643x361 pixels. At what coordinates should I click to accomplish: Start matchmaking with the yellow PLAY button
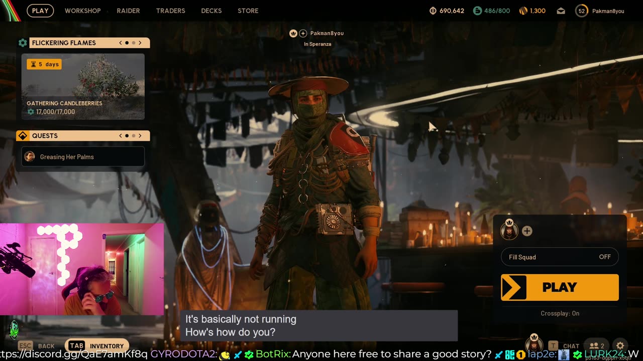pyautogui.click(x=560, y=287)
